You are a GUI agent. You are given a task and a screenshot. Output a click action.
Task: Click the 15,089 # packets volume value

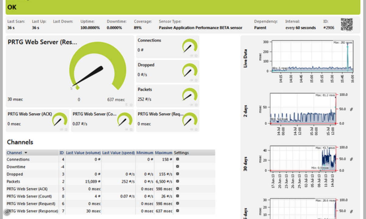[93, 182]
